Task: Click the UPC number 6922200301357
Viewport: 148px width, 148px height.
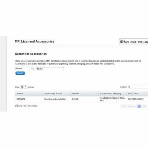Action: pyautogui.click(x=136, y=99)
